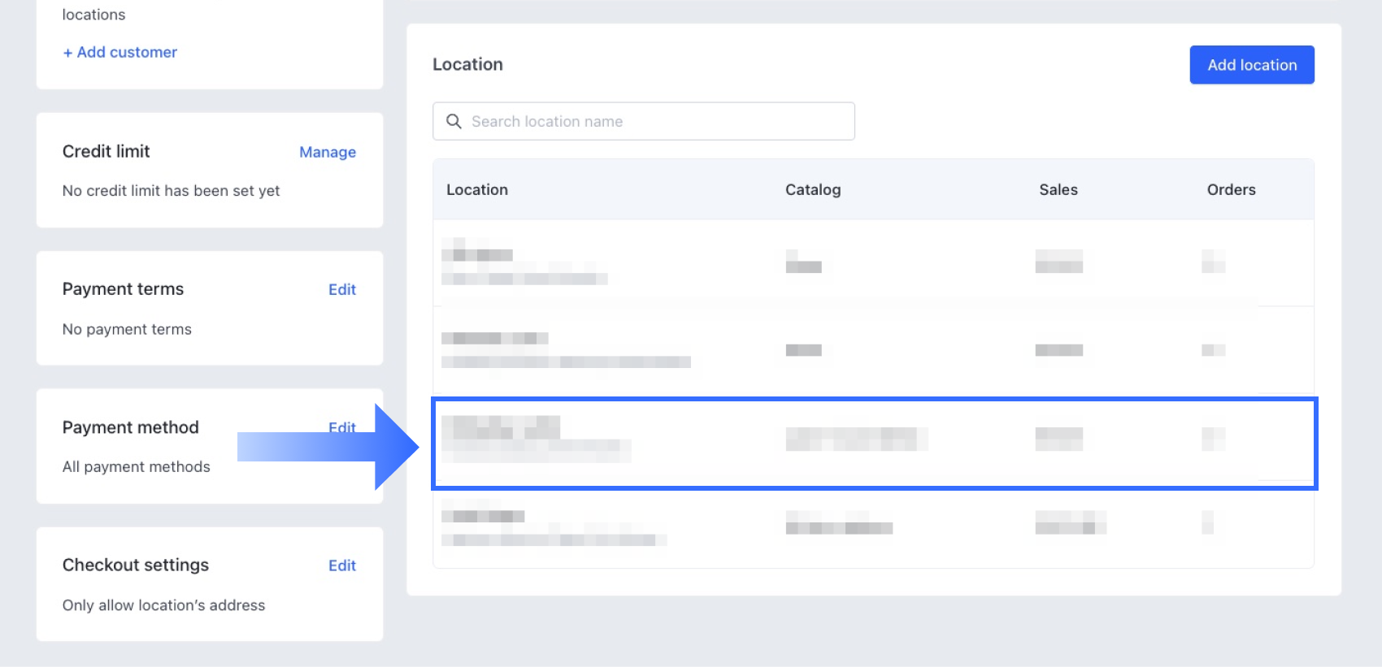Click the catalog value in last row
This screenshot has height=667, width=1382.
[x=838, y=523]
